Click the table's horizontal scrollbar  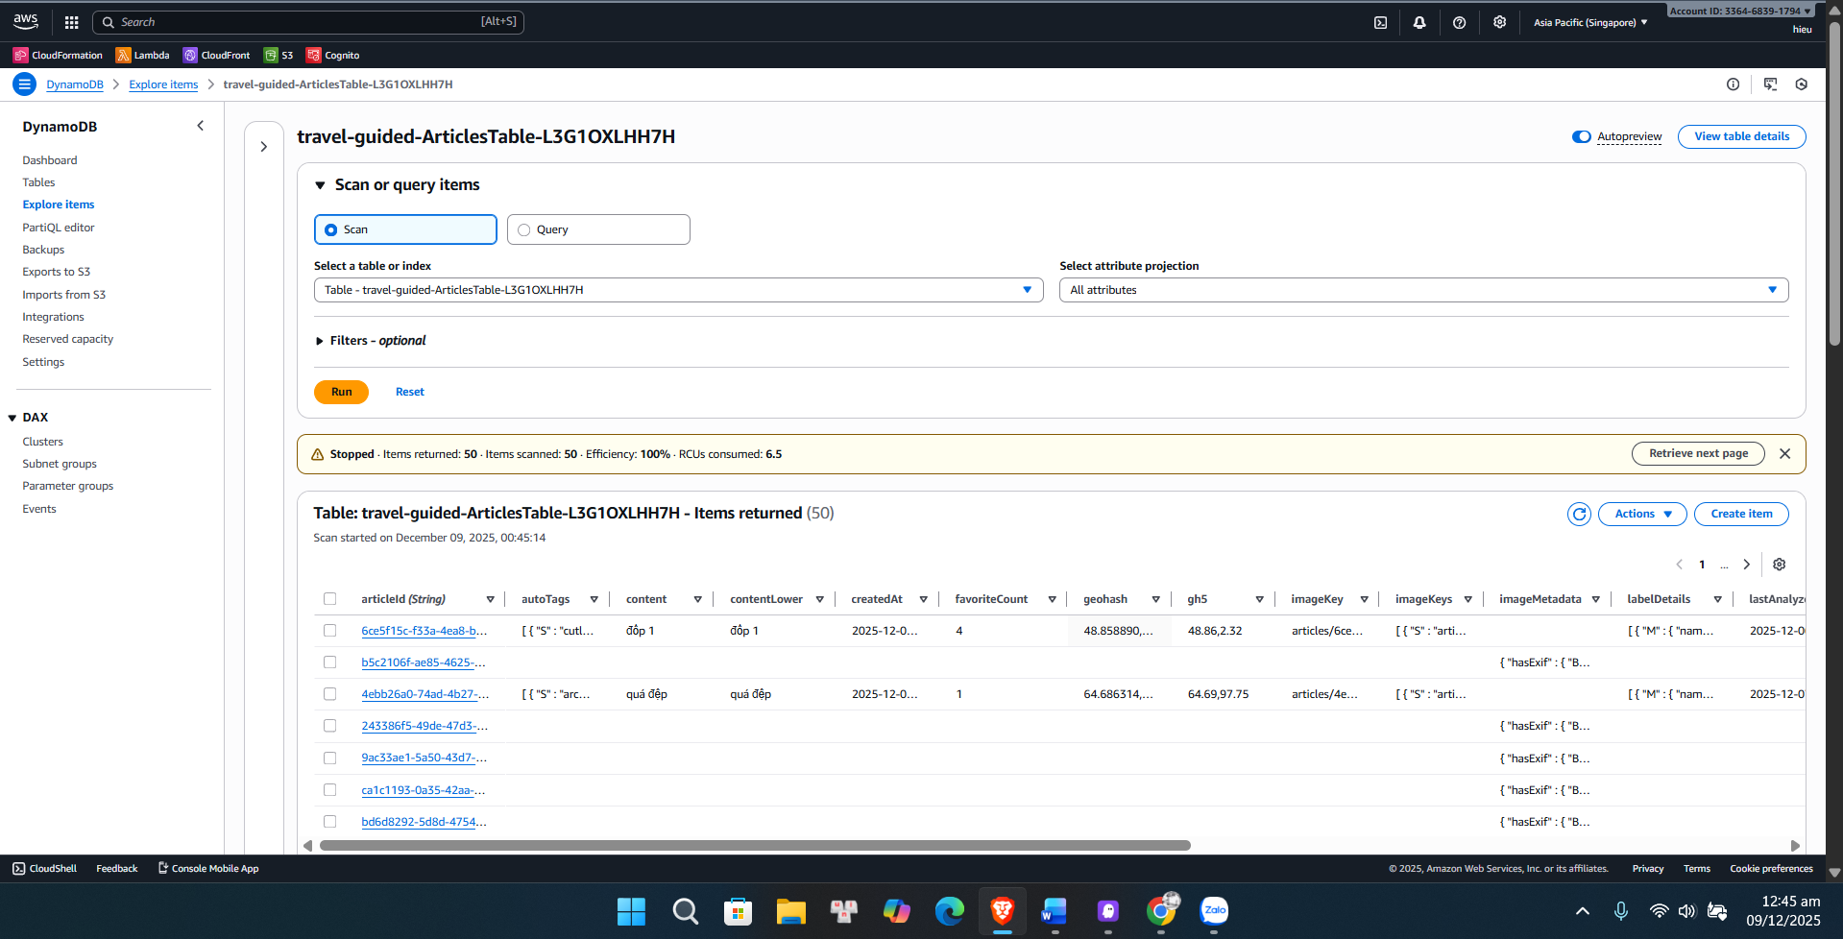point(755,846)
